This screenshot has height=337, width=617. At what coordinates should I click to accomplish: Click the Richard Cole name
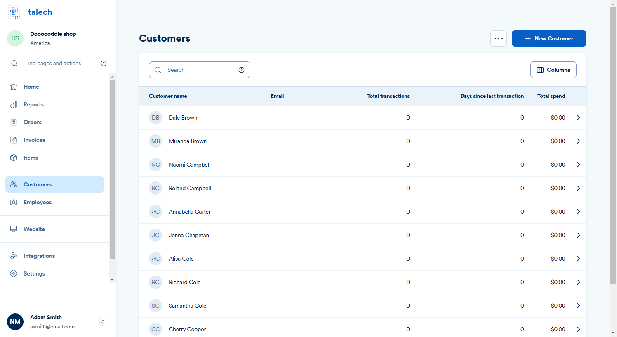pyautogui.click(x=184, y=282)
